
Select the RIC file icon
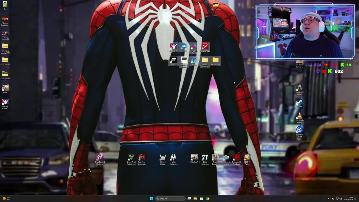click(5, 6)
